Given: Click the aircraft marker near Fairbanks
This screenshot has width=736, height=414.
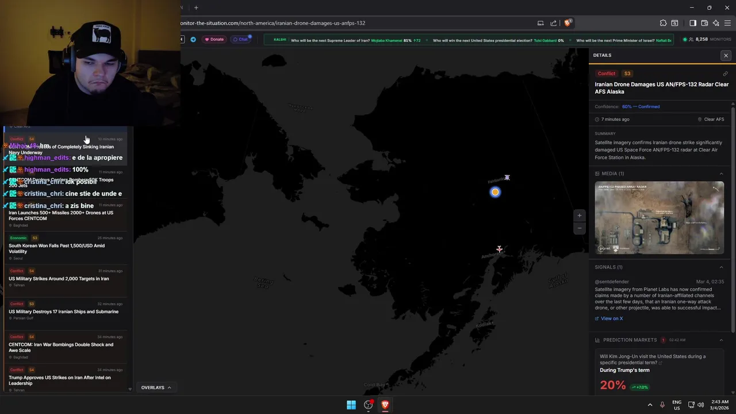Looking at the screenshot, I should (x=507, y=178).
